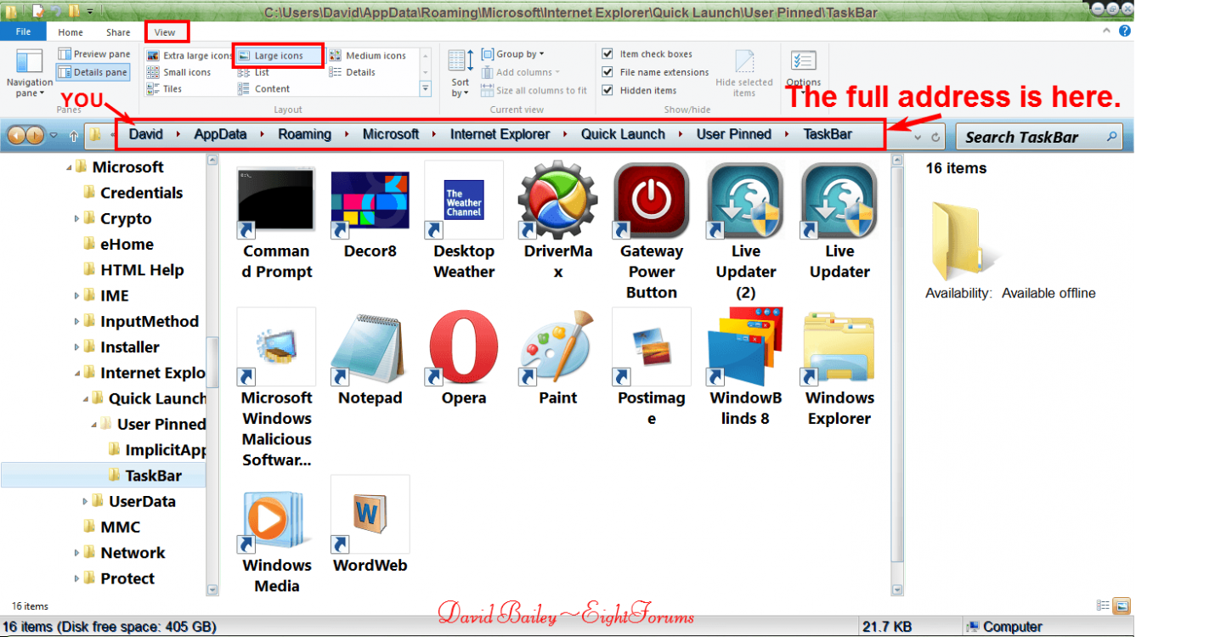This screenshot has height=637, width=1232.
Task: Choose List layout
Action: tap(254, 72)
